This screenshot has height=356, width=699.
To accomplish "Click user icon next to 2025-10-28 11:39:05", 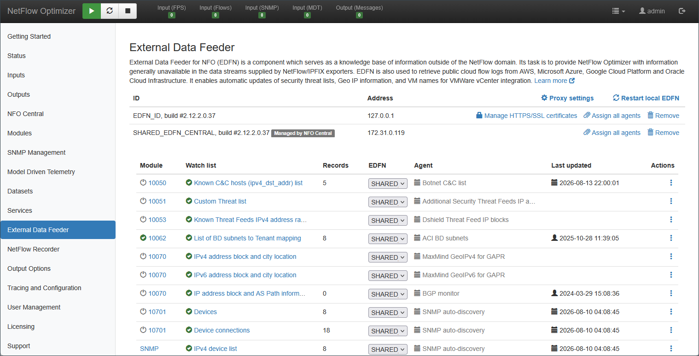I will click(554, 238).
